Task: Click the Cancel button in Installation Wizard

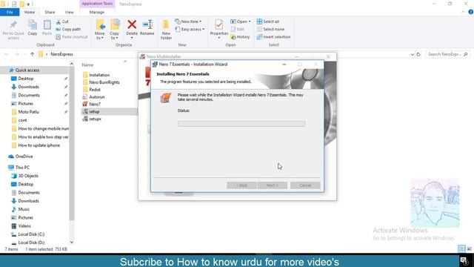Action: (305, 185)
